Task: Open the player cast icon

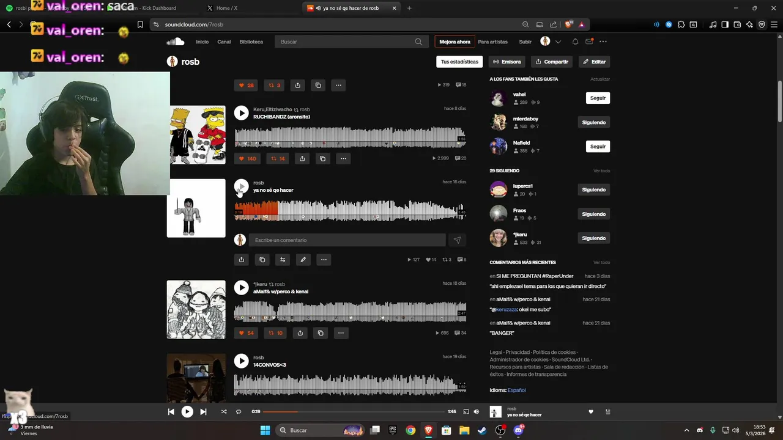Action: pos(466,412)
